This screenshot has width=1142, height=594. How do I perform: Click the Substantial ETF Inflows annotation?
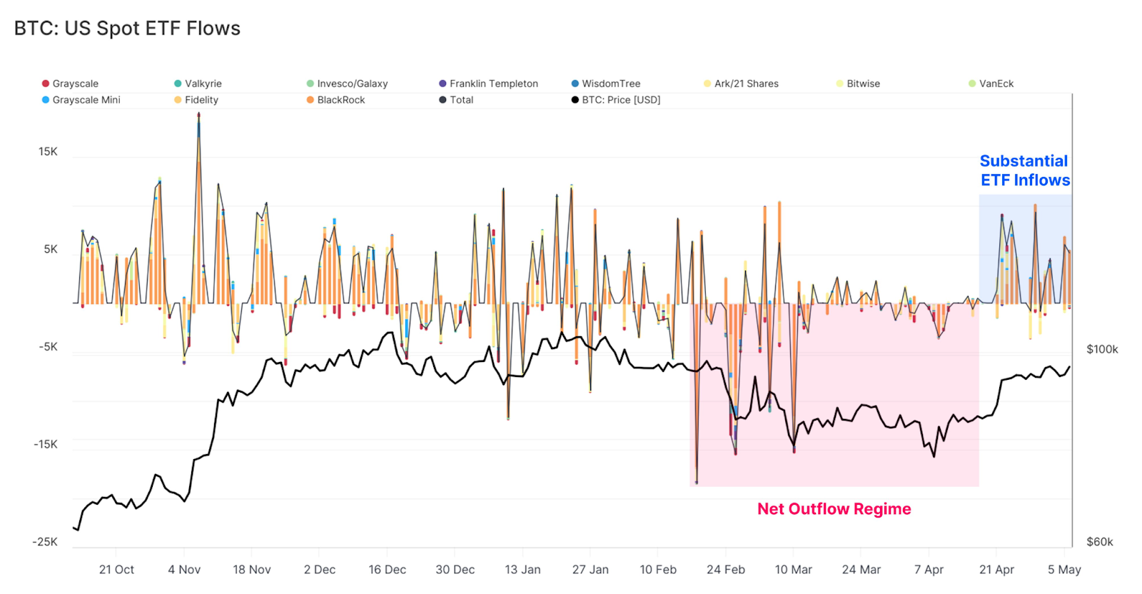tap(1025, 171)
